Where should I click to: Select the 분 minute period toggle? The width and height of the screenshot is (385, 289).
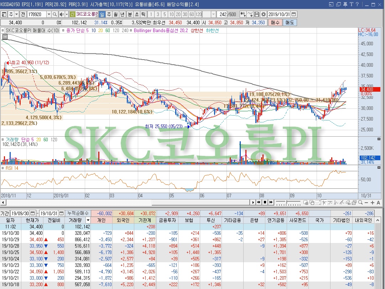tap(130, 14)
